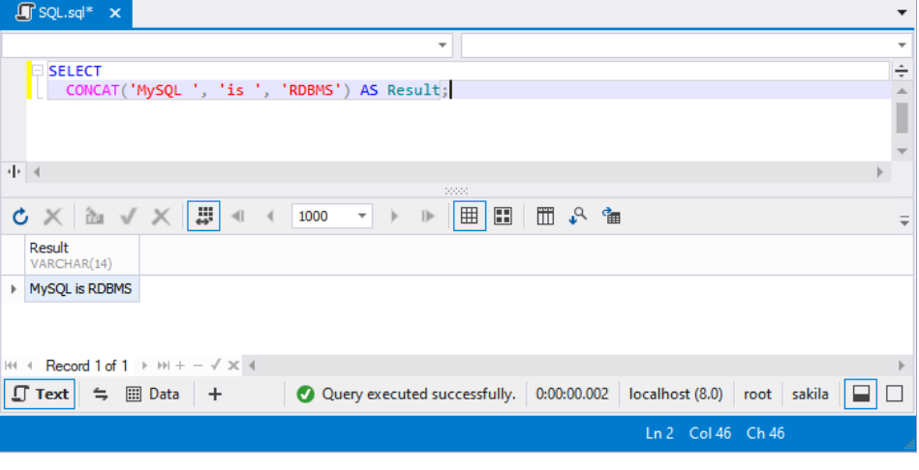Click the Ln 2 status bar entry
The width and height of the screenshot is (919, 470).
(x=659, y=433)
